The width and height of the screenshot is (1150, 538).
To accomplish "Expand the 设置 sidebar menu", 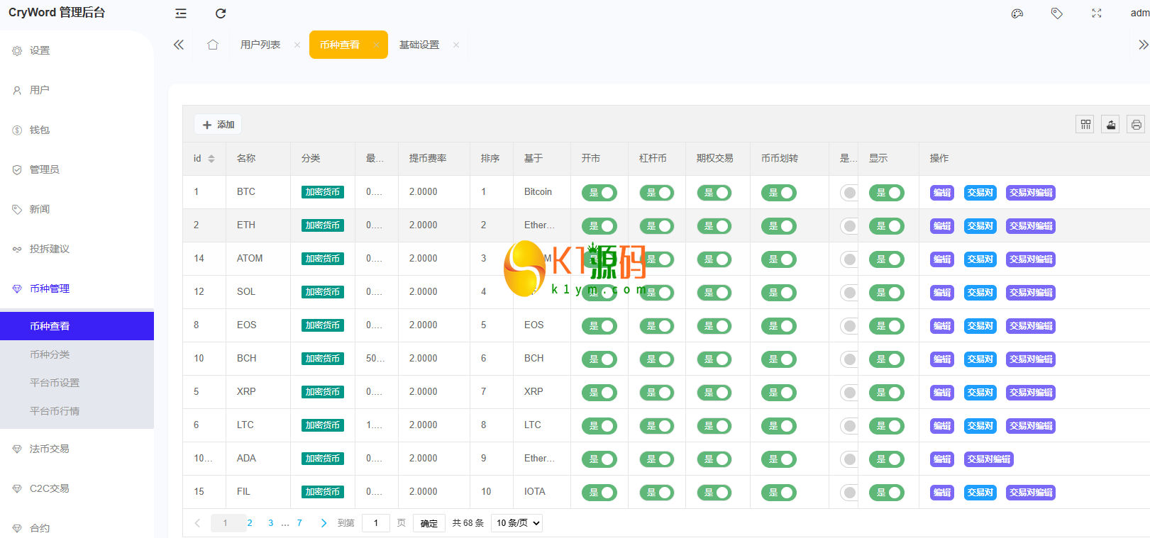I will (77, 50).
